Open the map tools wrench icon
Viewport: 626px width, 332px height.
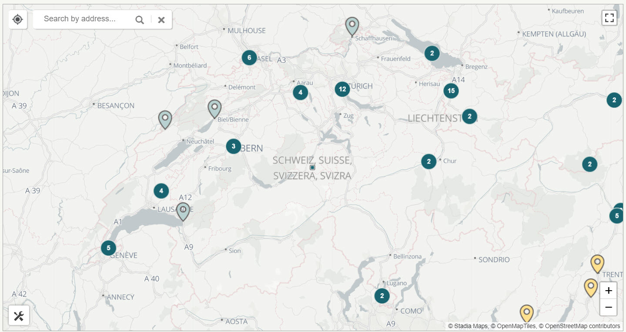(x=19, y=315)
